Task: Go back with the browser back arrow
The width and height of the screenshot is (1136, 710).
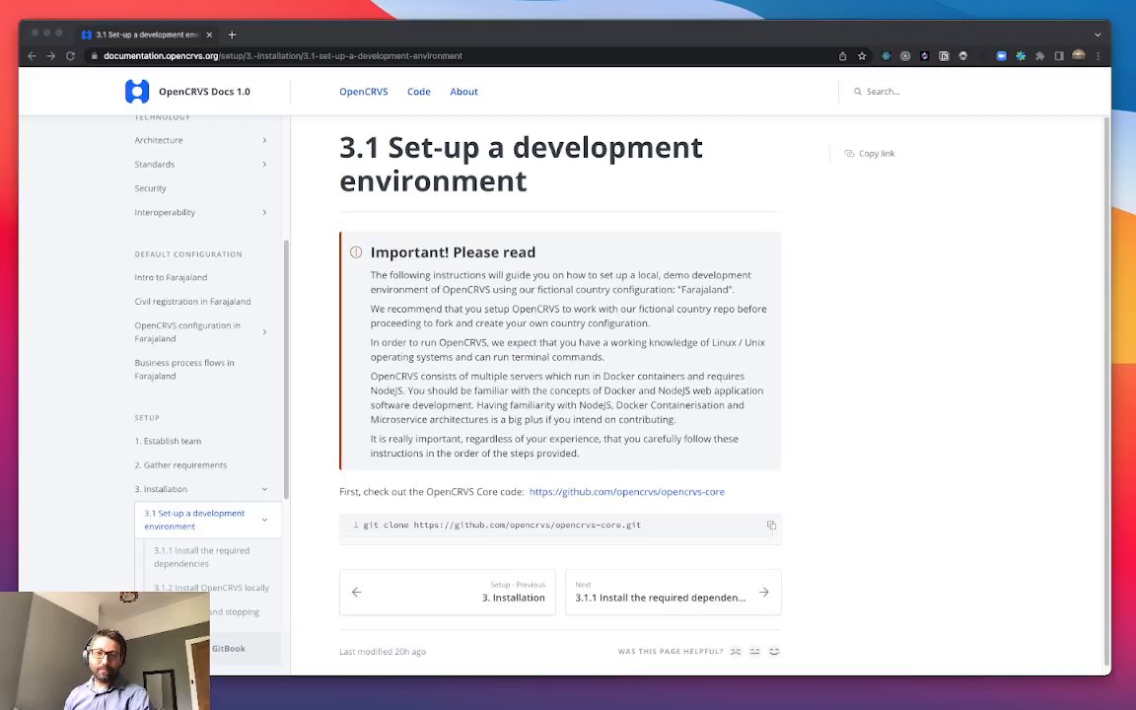Action: click(32, 56)
